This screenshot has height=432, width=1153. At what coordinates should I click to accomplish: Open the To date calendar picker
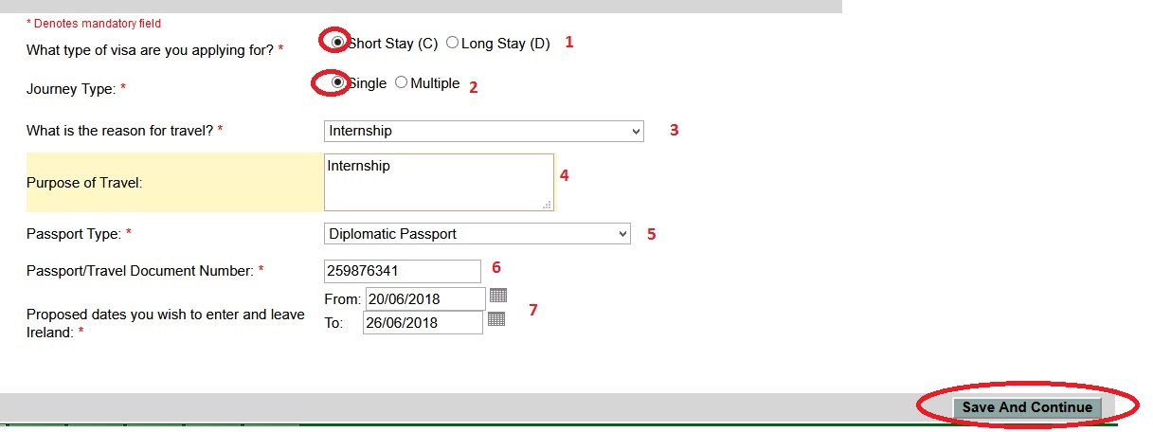pos(496,319)
